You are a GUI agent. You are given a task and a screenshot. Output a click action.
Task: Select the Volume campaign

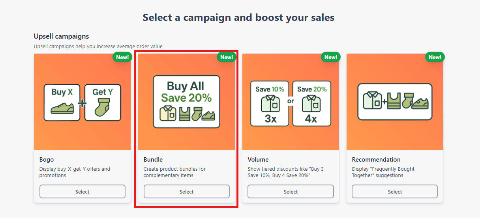pyautogui.click(x=291, y=192)
